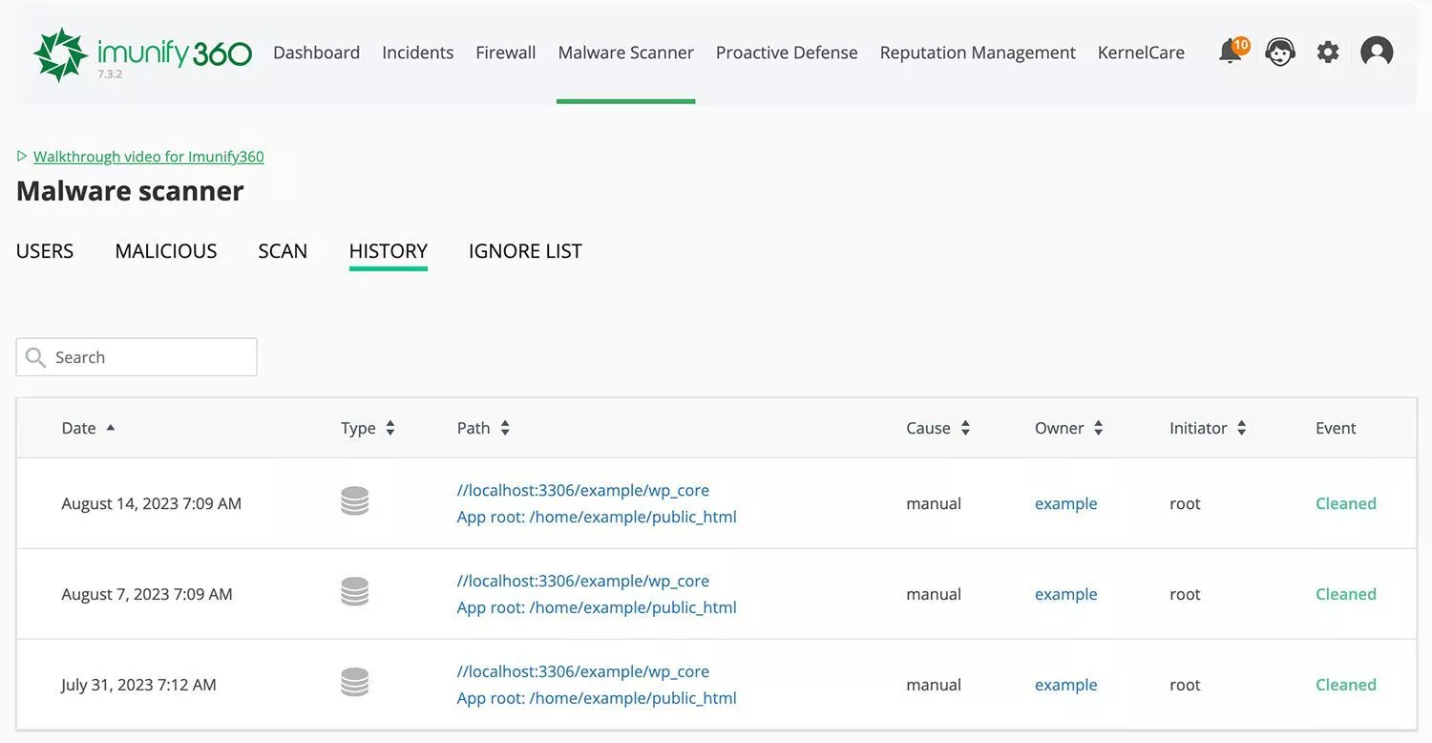
Task: Open the Proactive Defense section
Action: pos(787,53)
